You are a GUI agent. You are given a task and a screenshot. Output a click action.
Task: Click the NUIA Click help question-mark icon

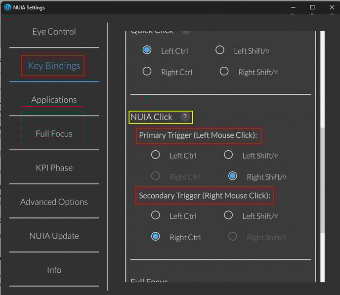coord(185,117)
